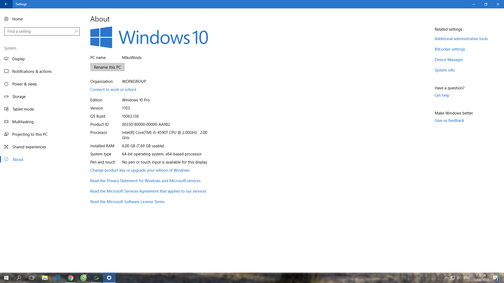Open Connect to work or school link
The image size is (504, 283).
[113, 90]
